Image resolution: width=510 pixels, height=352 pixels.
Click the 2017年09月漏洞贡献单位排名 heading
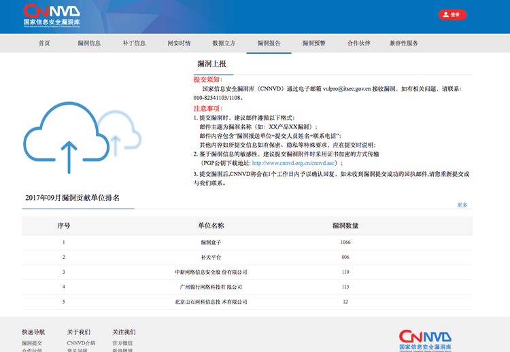click(x=72, y=198)
